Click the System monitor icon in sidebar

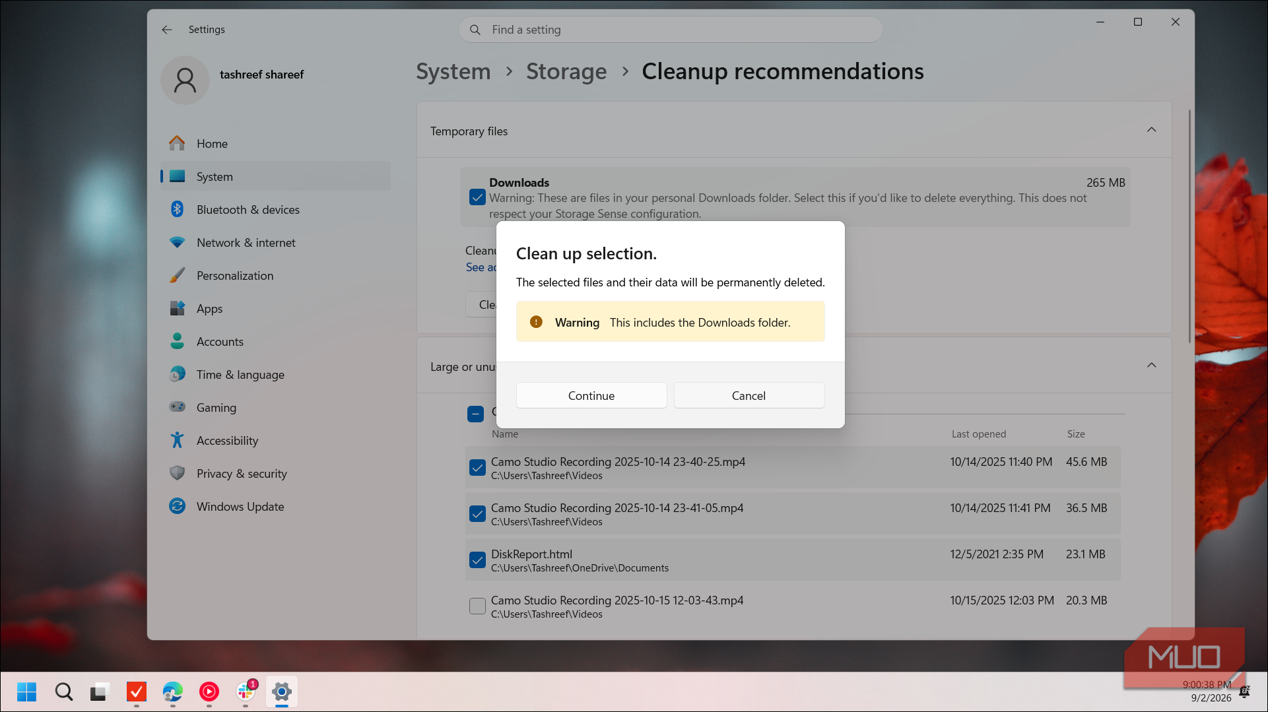tap(177, 176)
